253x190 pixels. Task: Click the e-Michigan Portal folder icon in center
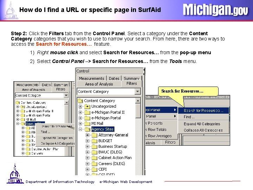87,118
